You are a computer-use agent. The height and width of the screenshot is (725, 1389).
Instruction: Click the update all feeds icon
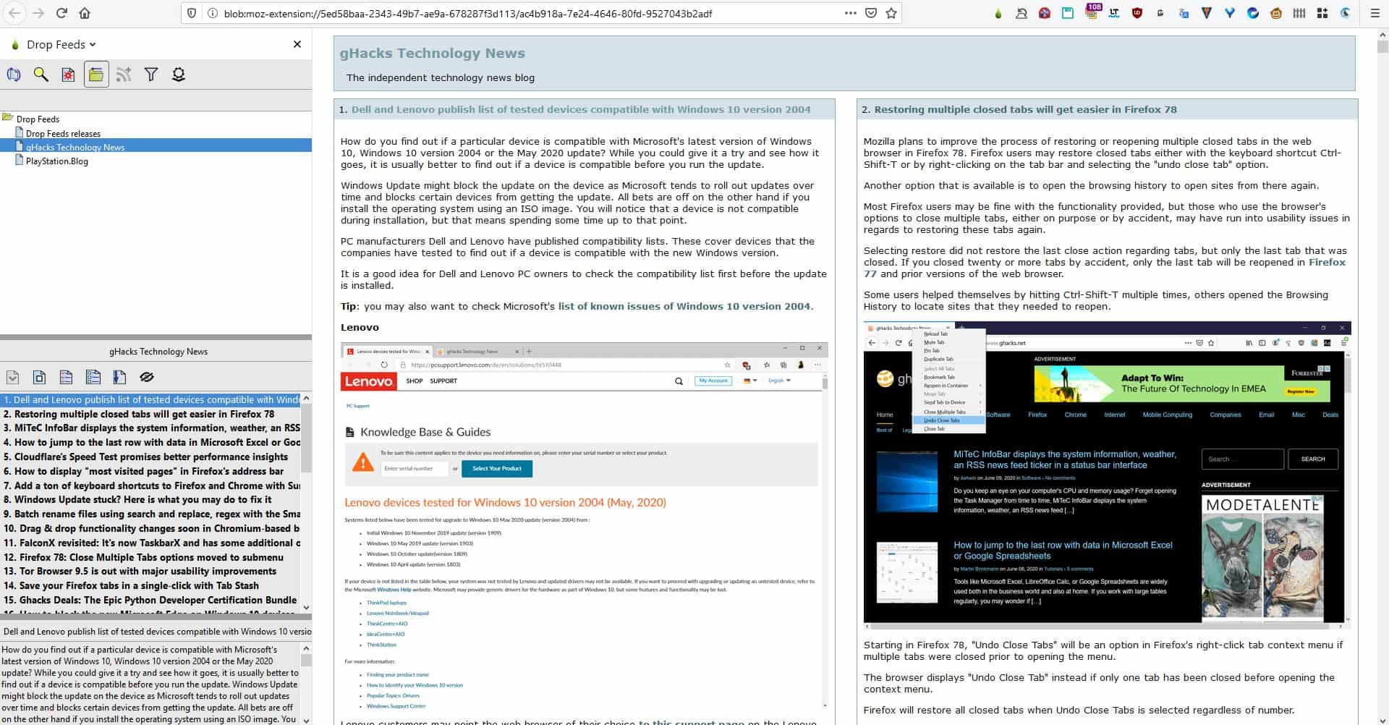(14, 75)
